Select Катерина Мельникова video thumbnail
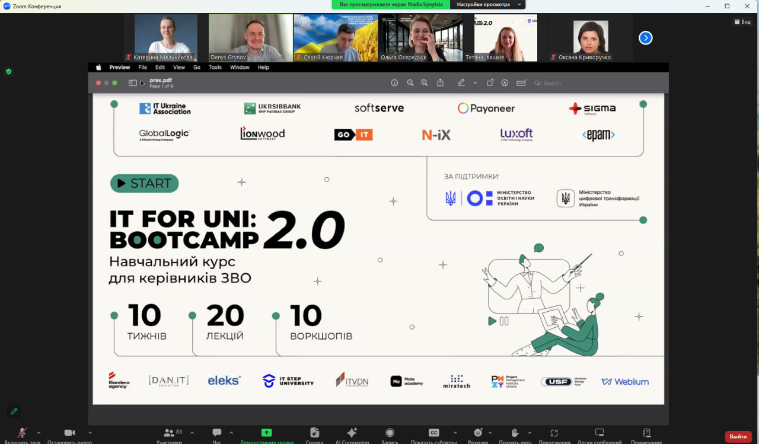Viewport: 759px width, 444px height. tap(165, 38)
